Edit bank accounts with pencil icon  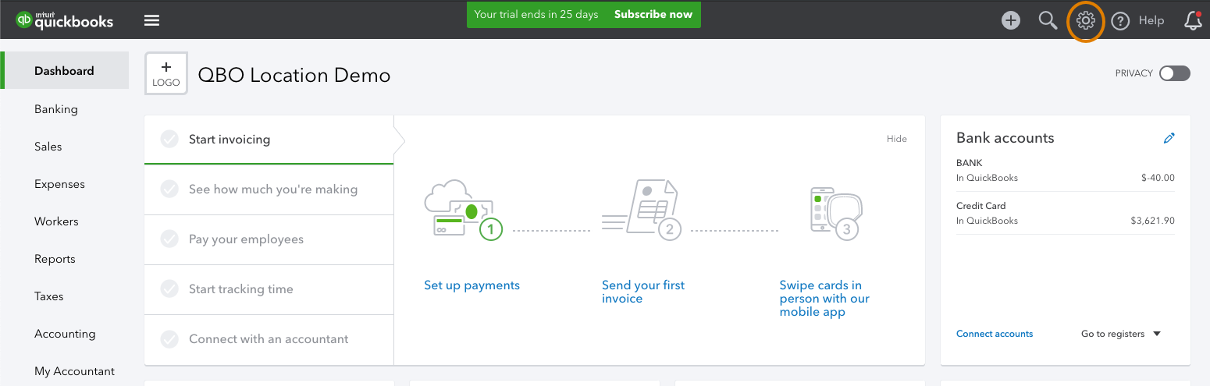tap(1169, 138)
